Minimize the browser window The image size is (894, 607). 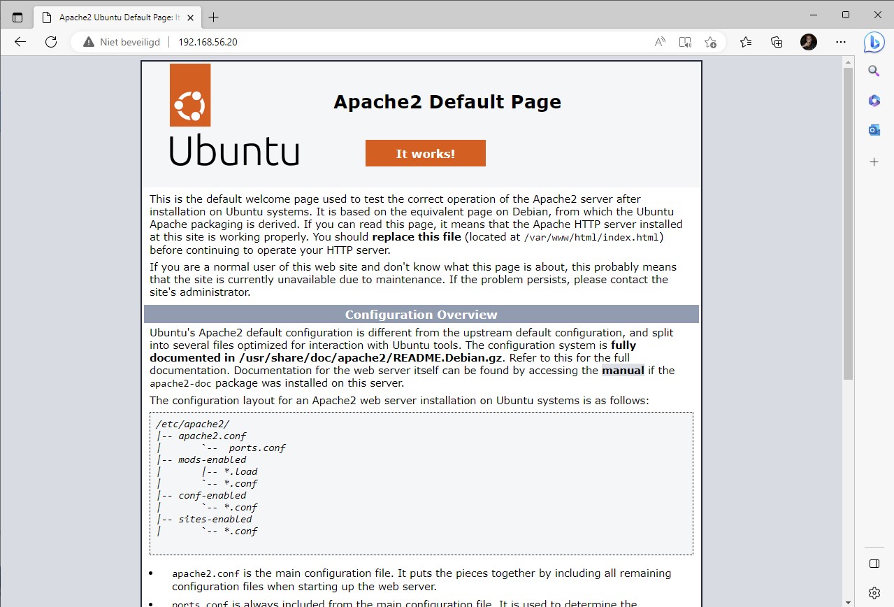(814, 15)
